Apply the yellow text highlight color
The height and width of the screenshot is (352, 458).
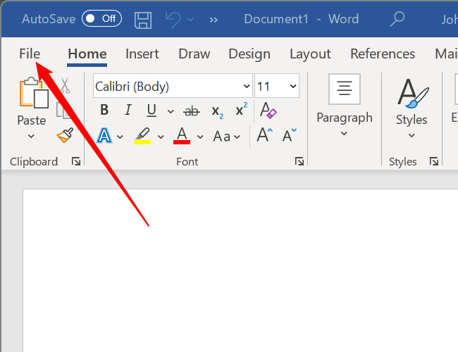pyautogui.click(x=142, y=136)
